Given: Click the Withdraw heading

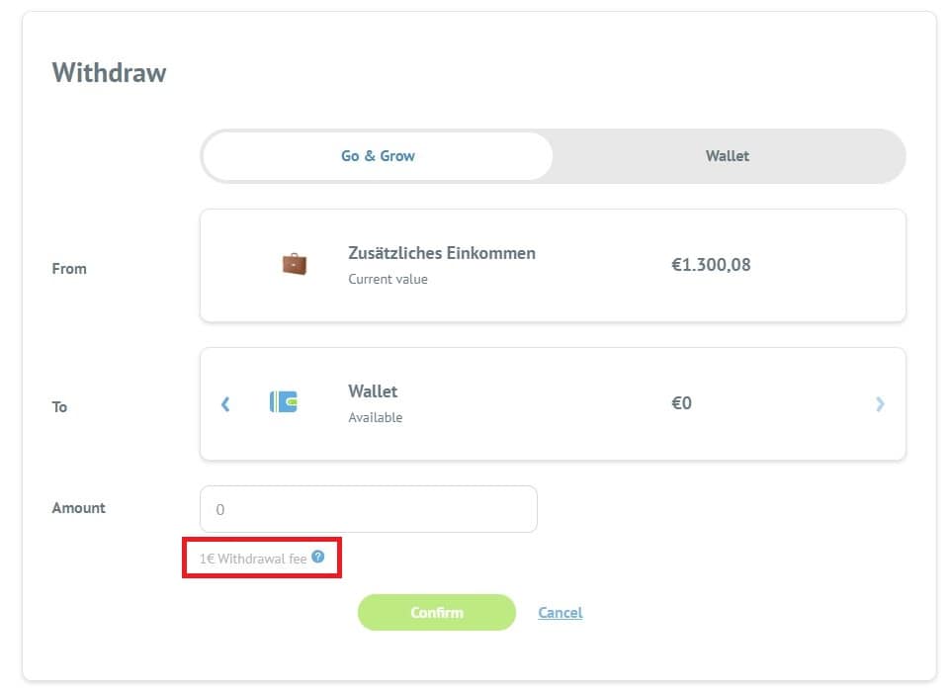Looking at the screenshot, I should 109,72.
